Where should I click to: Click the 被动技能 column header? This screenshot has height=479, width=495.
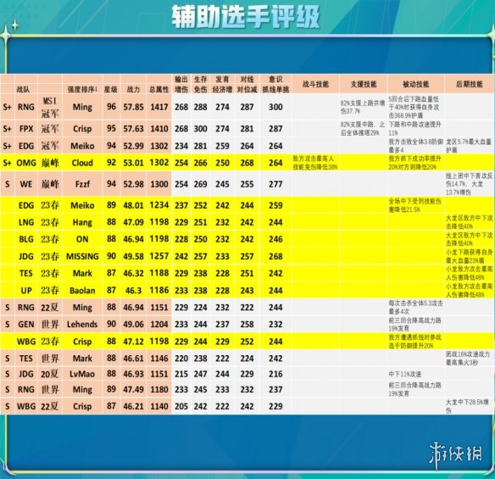tap(415, 84)
